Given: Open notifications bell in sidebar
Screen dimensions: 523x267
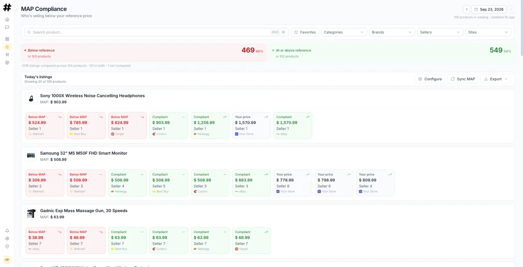Looking at the screenshot, I should [7, 230].
